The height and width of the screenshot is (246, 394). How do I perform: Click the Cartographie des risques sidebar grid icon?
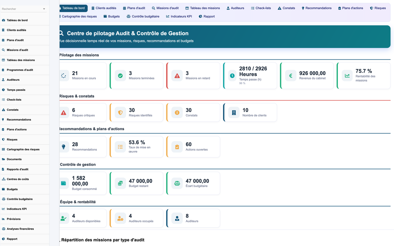(x=3, y=150)
